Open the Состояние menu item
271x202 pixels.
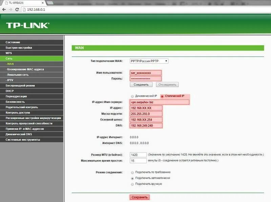click(32, 42)
